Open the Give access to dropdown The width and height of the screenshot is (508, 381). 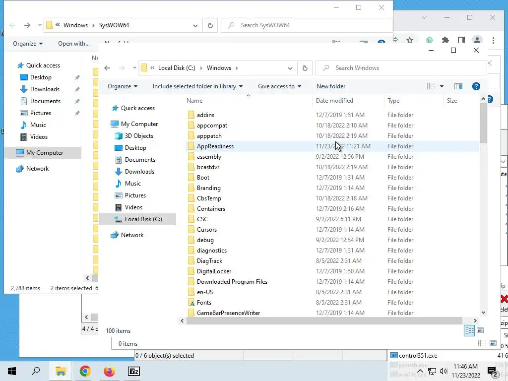280,86
